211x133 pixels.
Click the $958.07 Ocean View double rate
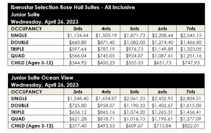[x=105, y=105]
